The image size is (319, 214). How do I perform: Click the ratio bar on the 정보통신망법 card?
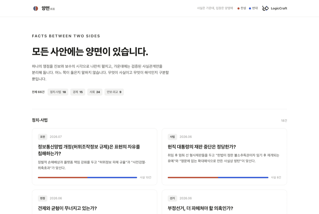[87, 177]
